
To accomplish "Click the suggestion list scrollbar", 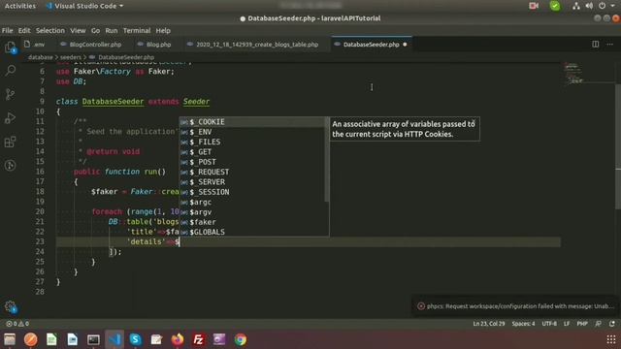I will (327, 159).
